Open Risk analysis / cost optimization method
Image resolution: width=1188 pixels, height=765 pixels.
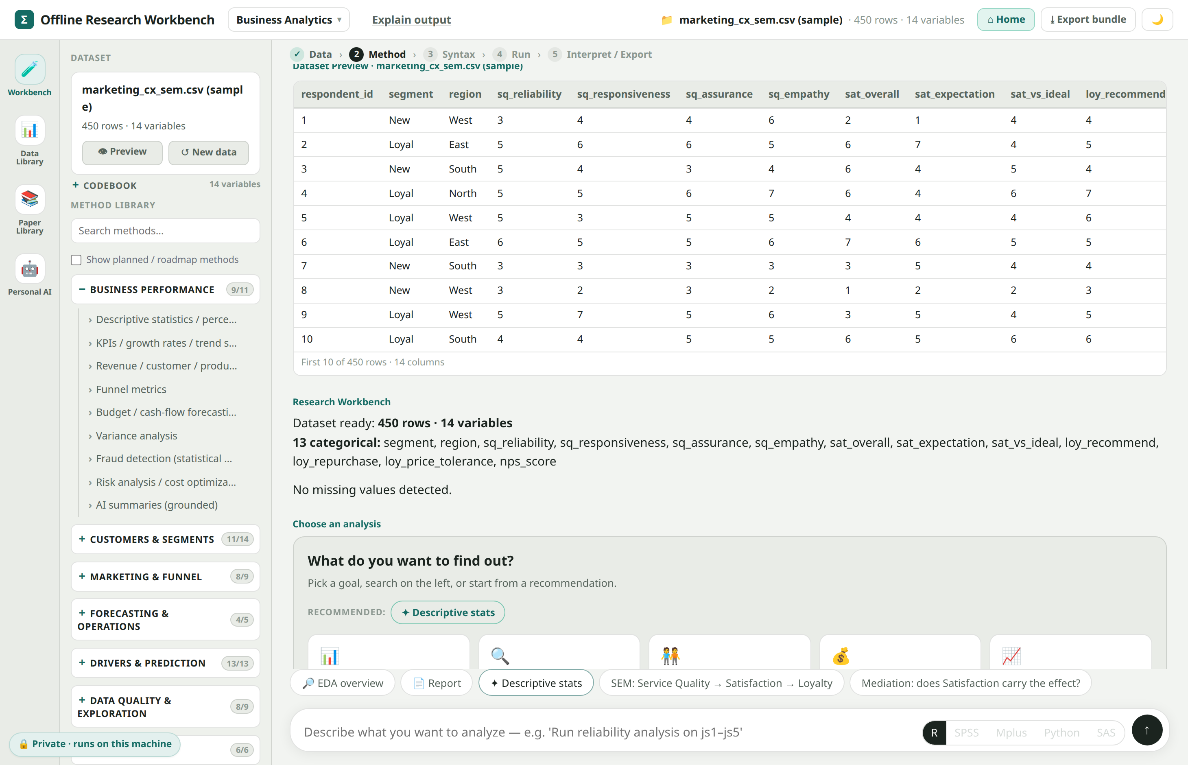tap(166, 482)
